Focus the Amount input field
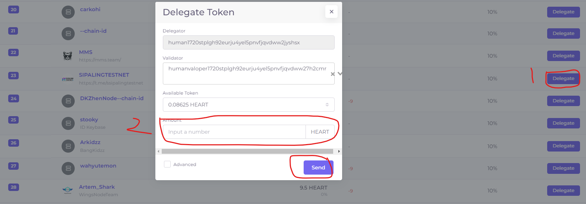586x204 pixels. coord(234,132)
